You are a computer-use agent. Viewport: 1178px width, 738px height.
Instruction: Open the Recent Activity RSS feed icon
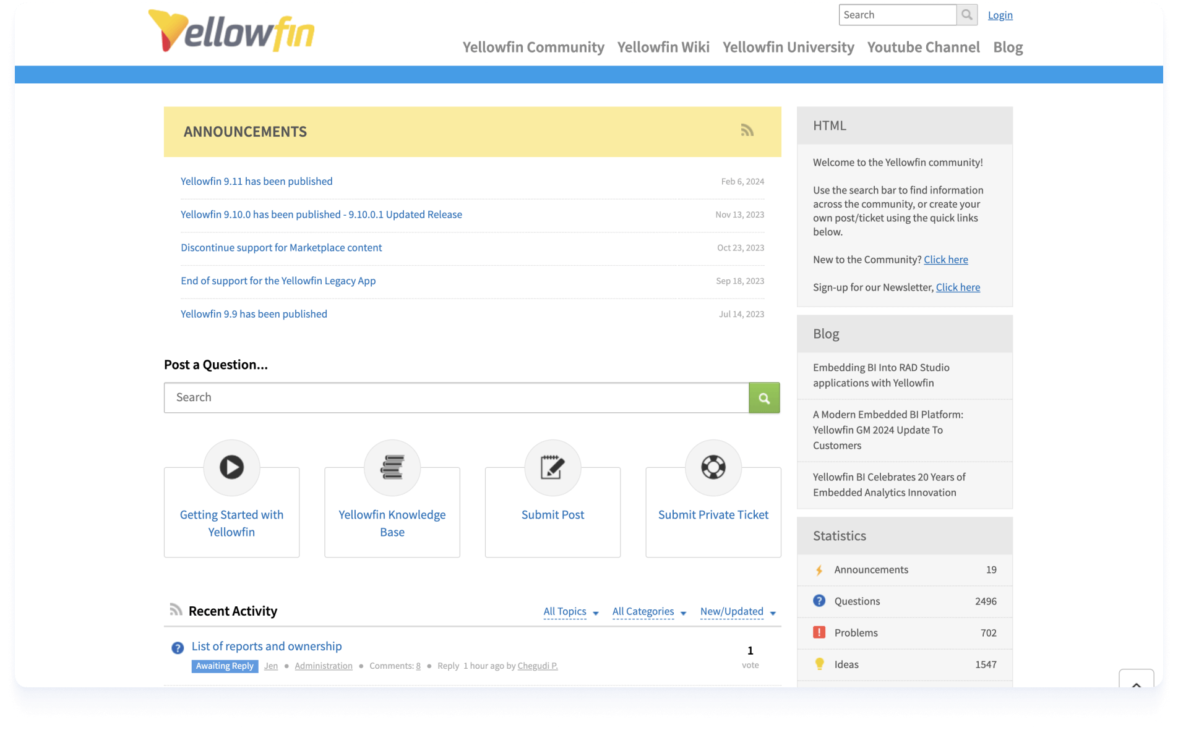click(x=176, y=610)
